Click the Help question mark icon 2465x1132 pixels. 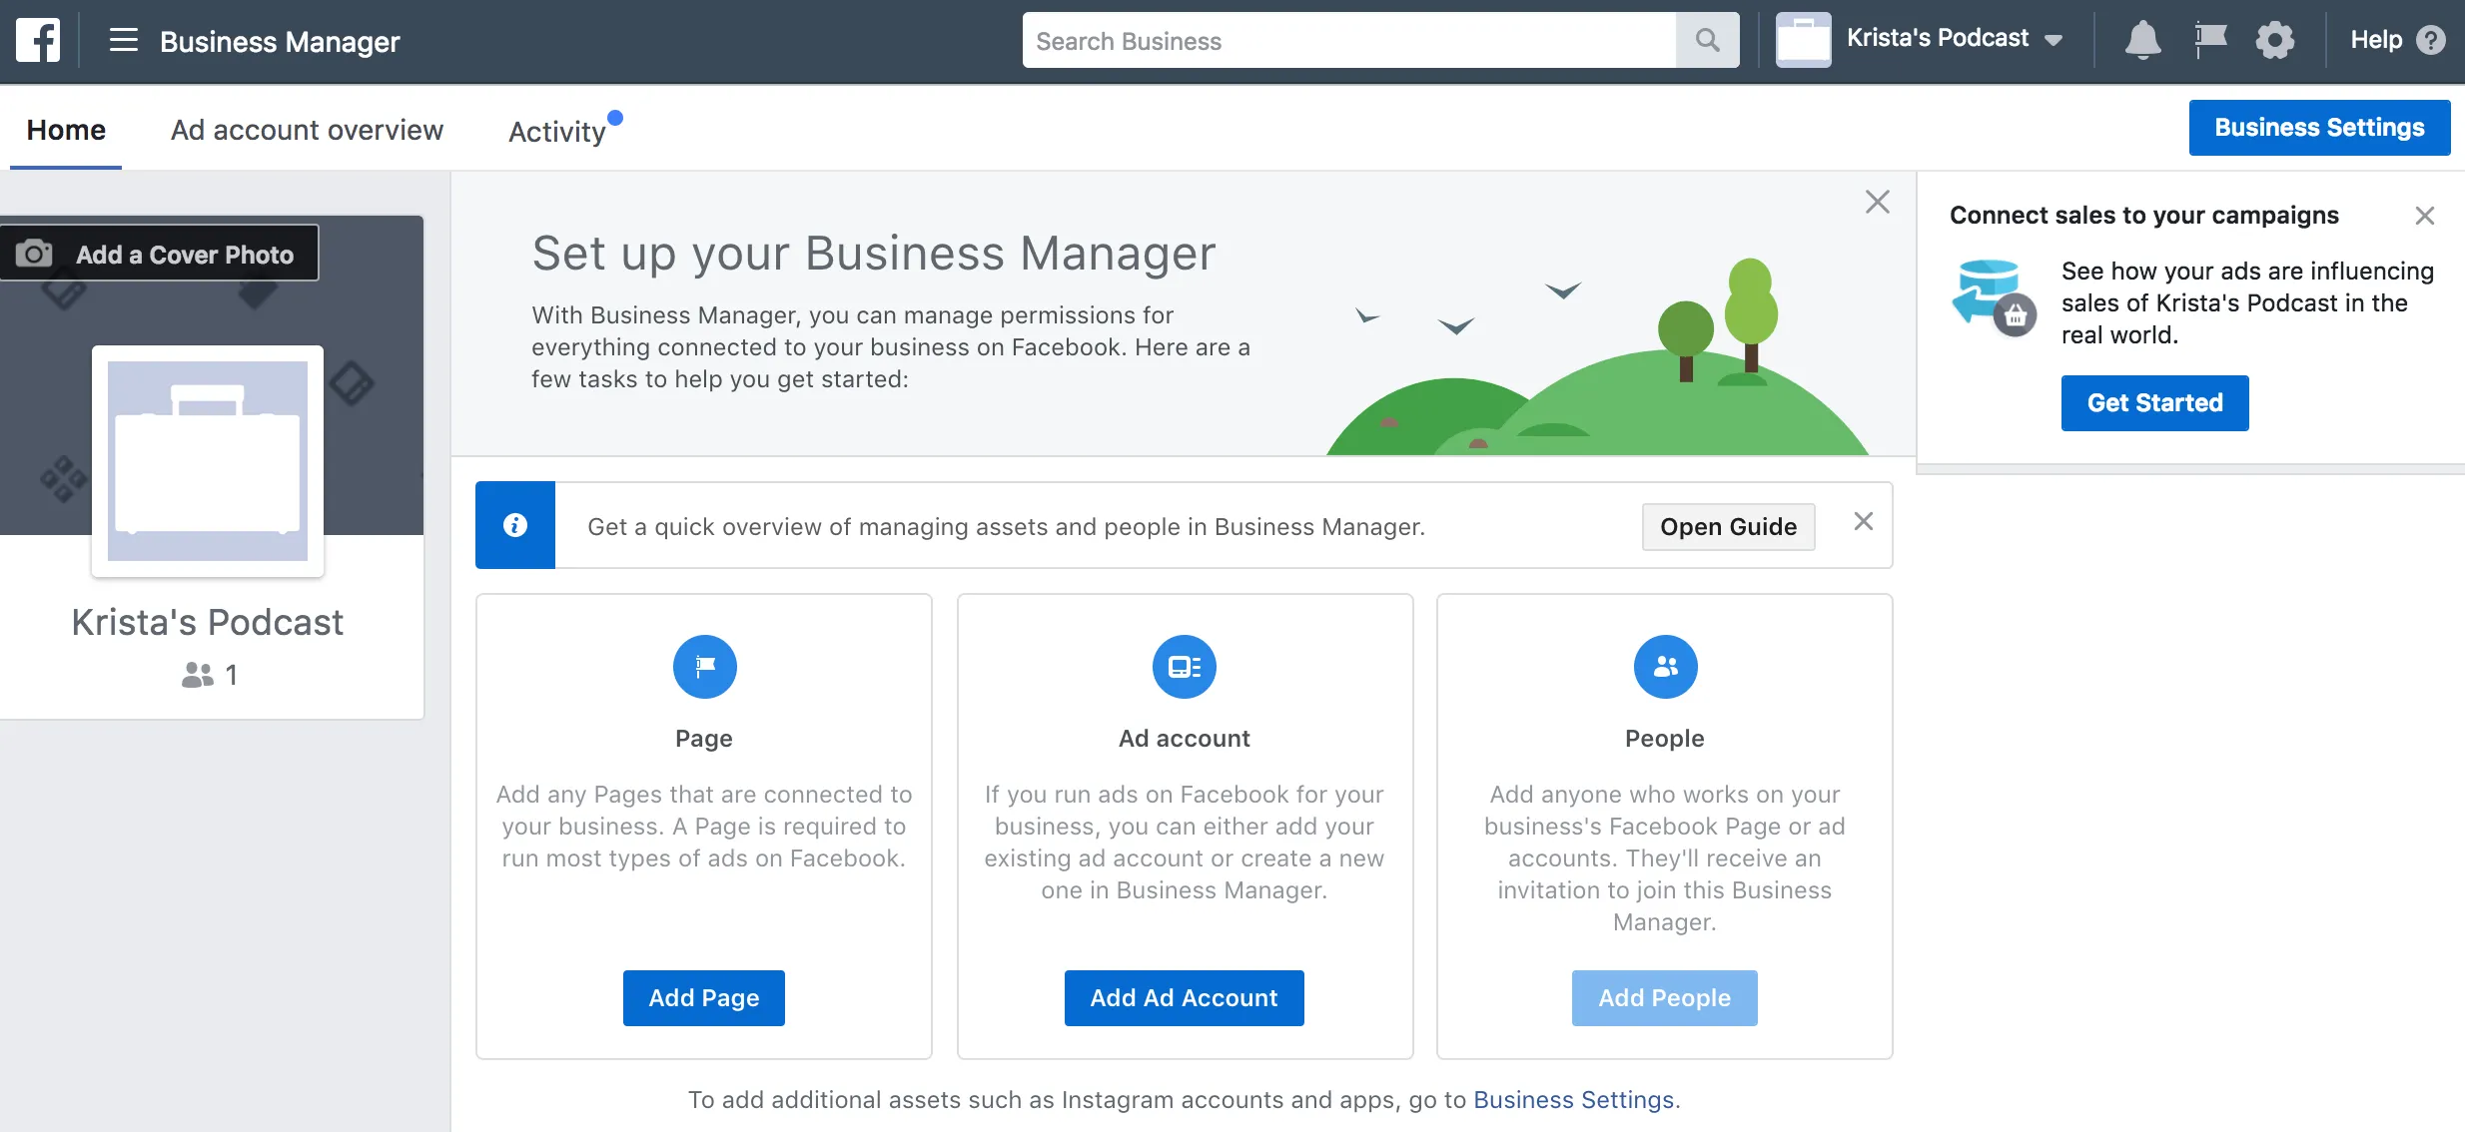pyautogui.click(x=2431, y=40)
